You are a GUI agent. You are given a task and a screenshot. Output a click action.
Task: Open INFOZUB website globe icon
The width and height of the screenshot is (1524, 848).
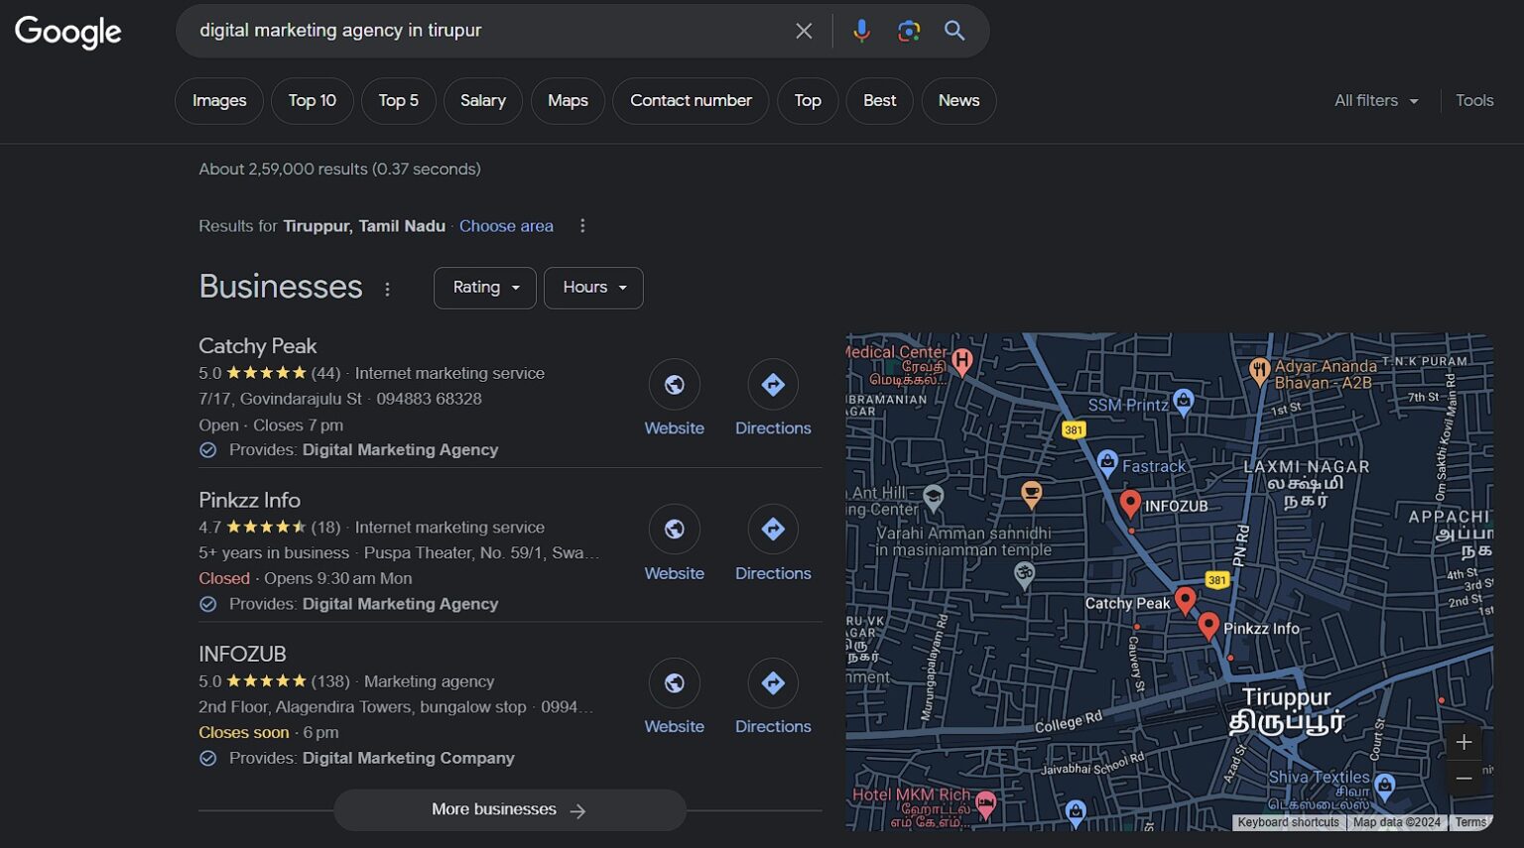coord(675,683)
